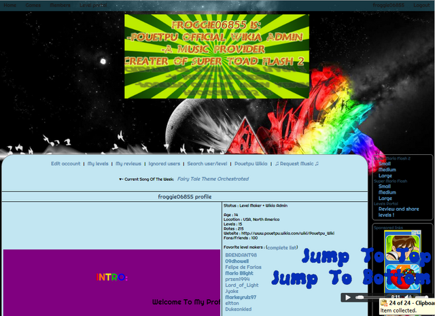Image resolution: width=435 pixels, height=316 pixels.
Task: Open the My levels link
Action: [x=98, y=164]
